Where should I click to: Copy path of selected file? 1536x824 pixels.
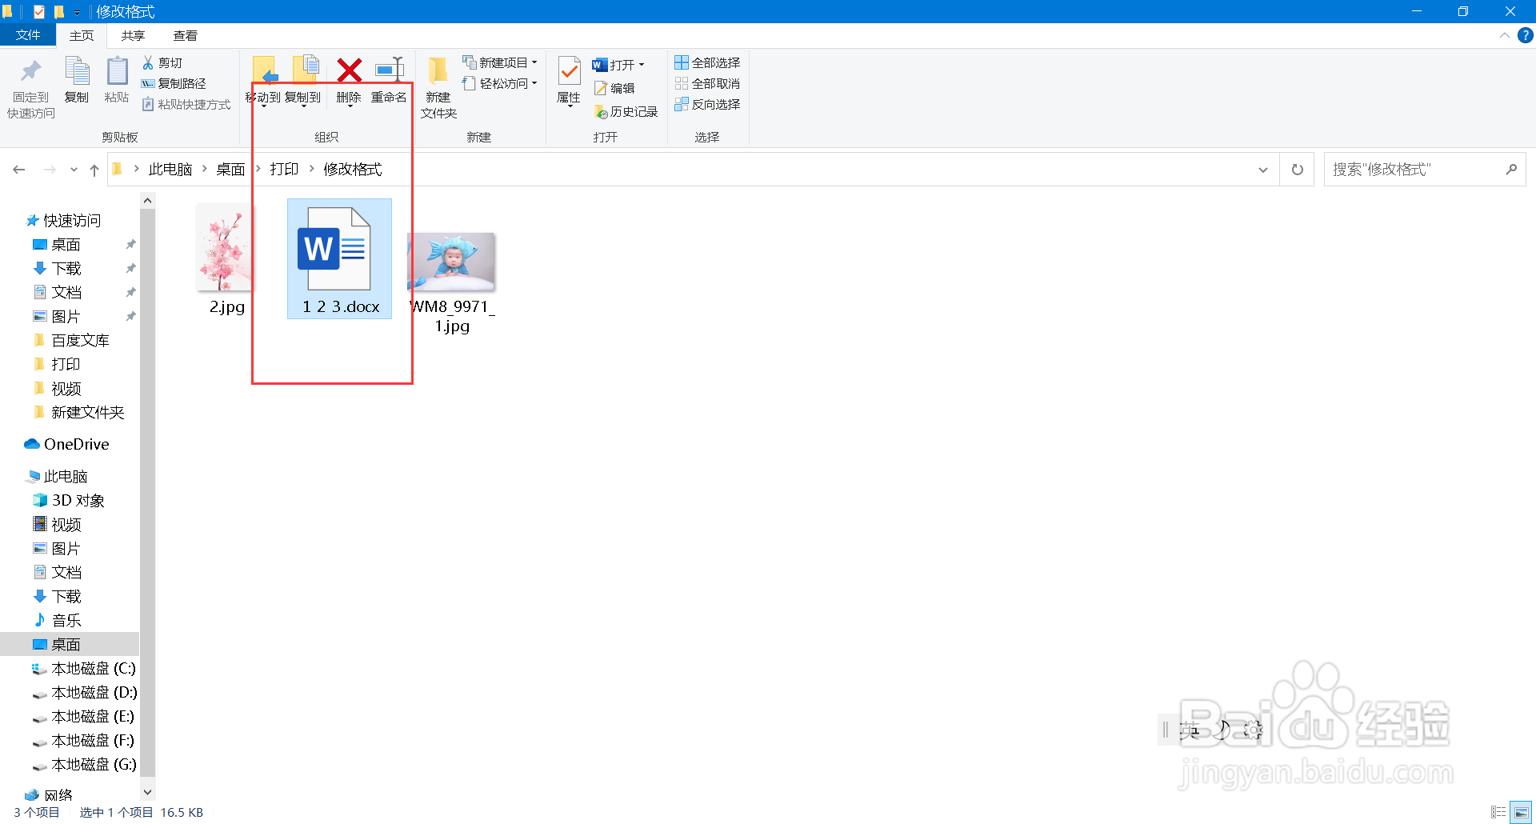(x=174, y=83)
